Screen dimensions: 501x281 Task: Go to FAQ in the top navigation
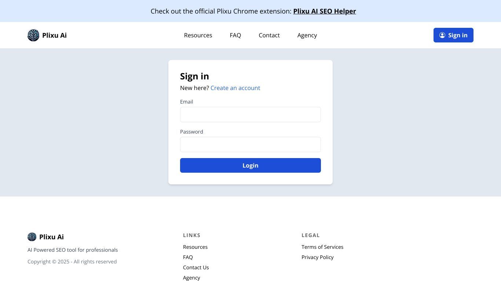pos(235,35)
